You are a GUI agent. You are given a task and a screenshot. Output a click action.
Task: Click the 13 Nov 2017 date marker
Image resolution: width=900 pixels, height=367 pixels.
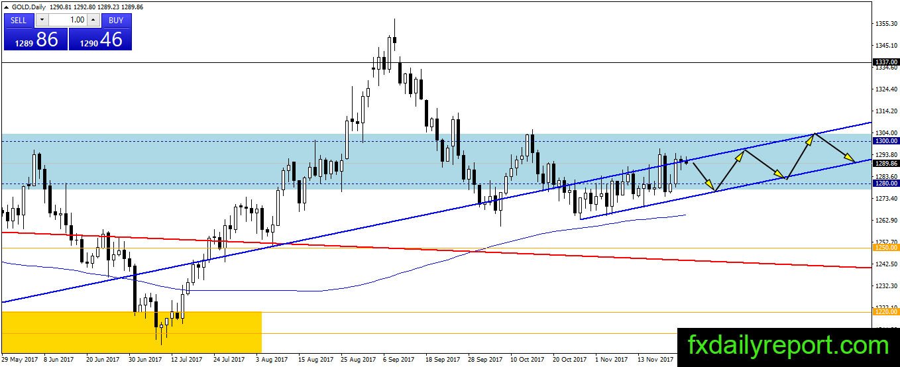(x=656, y=360)
